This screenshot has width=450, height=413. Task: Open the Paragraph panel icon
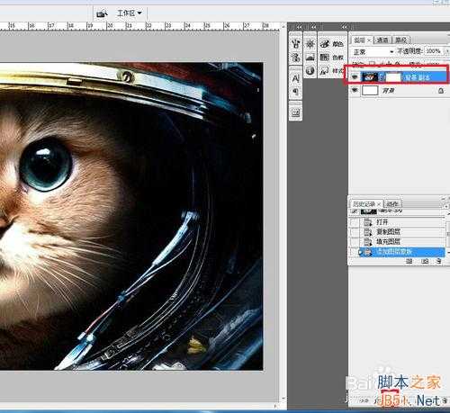295,92
